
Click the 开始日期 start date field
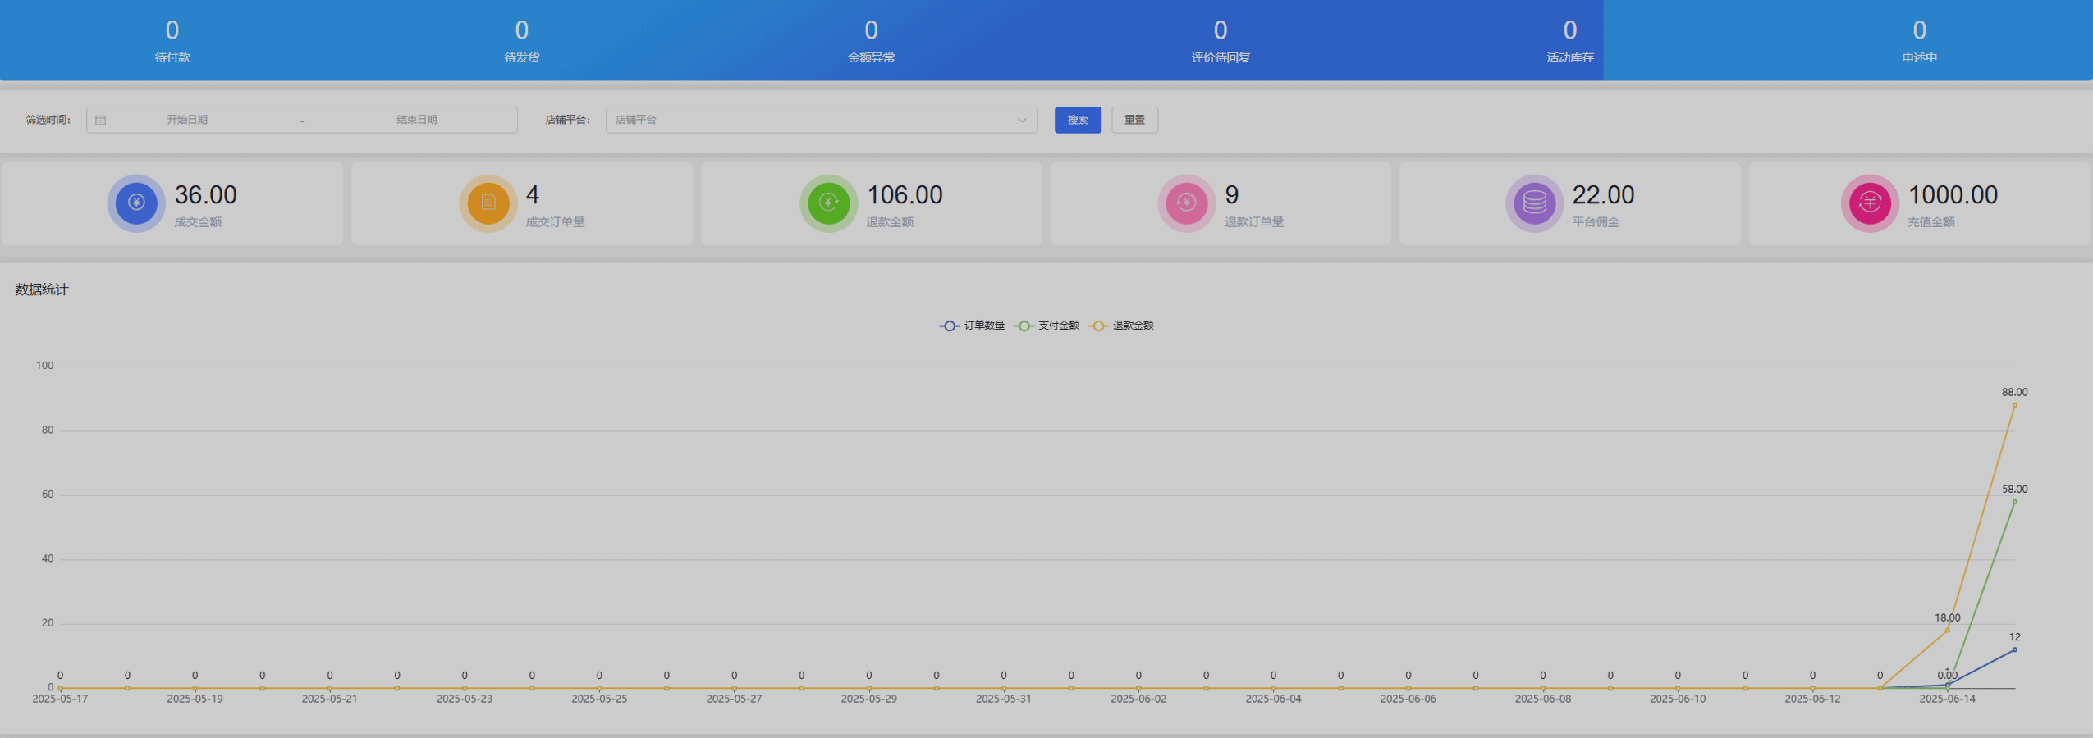point(187,121)
